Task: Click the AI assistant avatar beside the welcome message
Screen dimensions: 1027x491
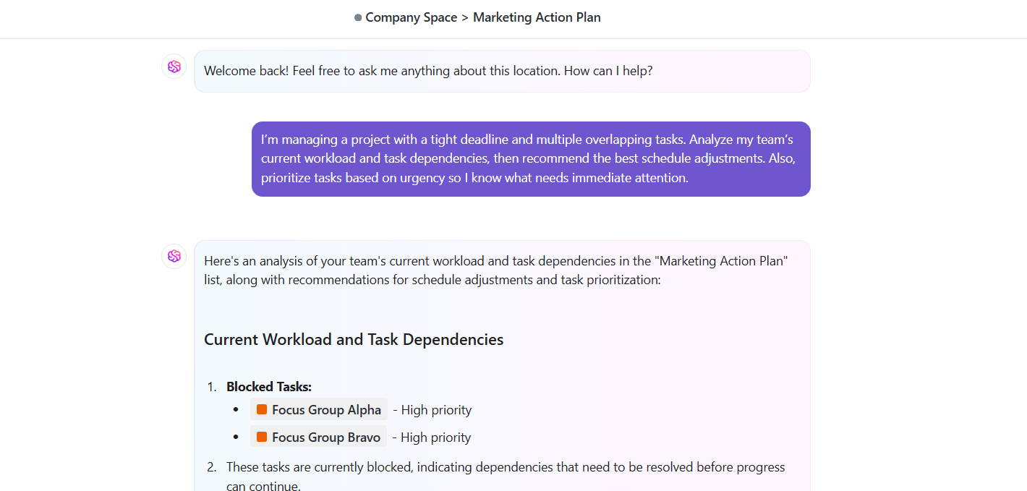Action: coord(174,66)
